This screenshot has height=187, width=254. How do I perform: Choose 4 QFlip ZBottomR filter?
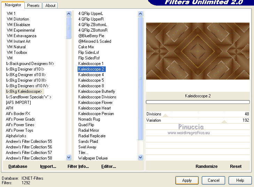coord(93,30)
